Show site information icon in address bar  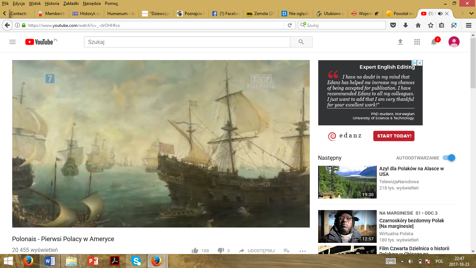(x=17, y=25)
